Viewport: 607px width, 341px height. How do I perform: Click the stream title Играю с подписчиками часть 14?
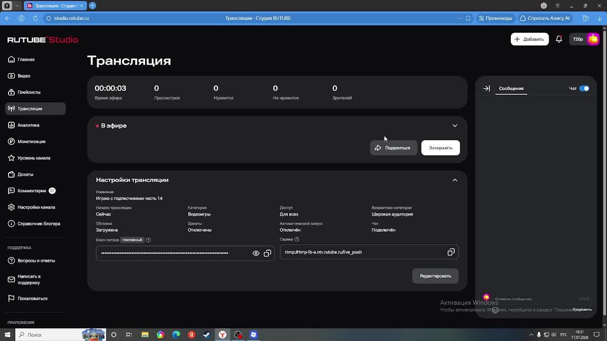click(129, 198)
